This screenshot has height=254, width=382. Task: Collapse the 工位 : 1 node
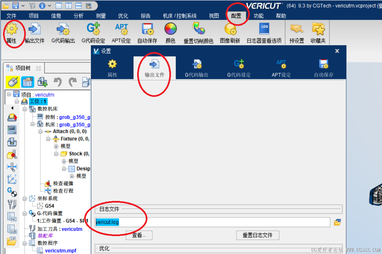[x=17, y=101]
